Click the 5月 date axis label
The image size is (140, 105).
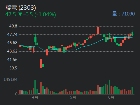click(73, 97)
